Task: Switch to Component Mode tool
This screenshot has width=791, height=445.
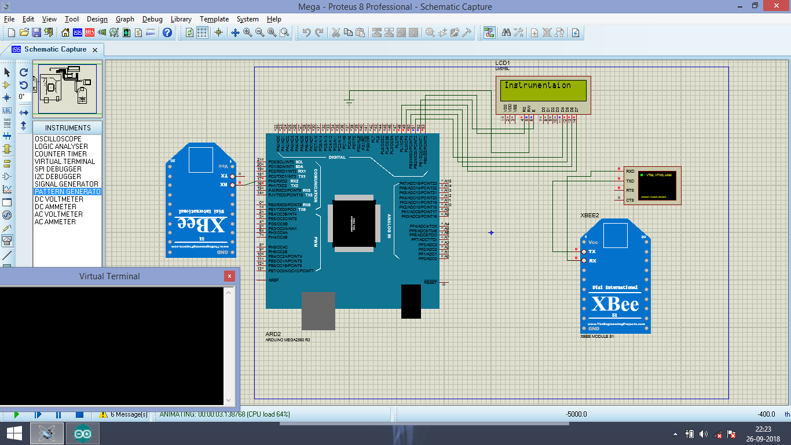Action: coord(7,85)
